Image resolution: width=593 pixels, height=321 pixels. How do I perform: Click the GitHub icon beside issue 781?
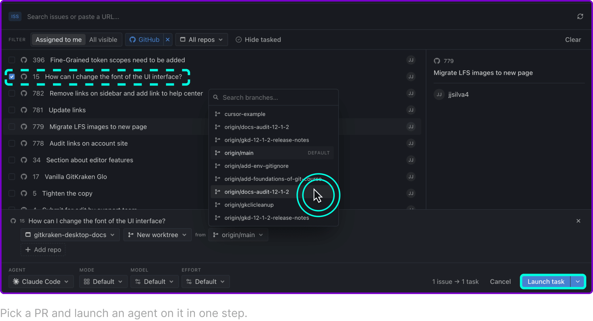24,110
